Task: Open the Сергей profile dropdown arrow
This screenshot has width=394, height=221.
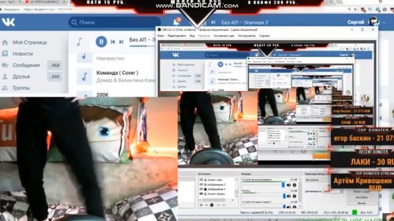Action: [384, 22]
